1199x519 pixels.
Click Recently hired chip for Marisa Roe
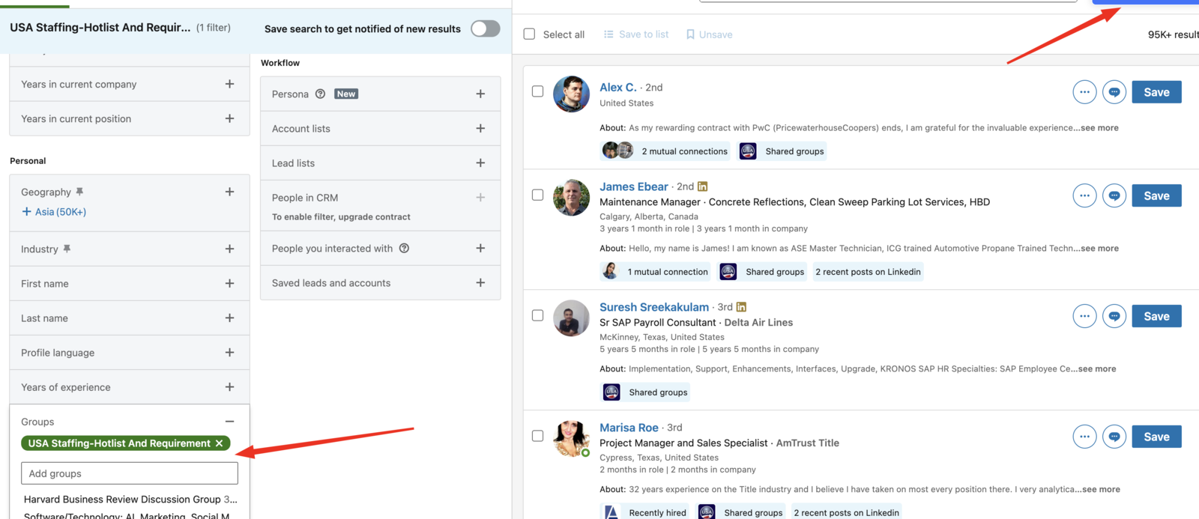coord(645,513)
